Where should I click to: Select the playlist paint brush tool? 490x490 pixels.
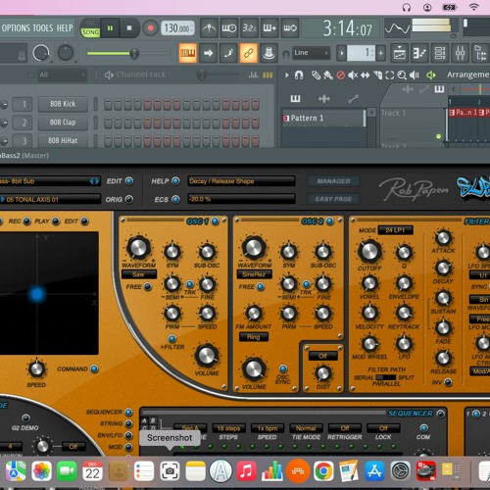pyautogui.click(x=328, y=75)
